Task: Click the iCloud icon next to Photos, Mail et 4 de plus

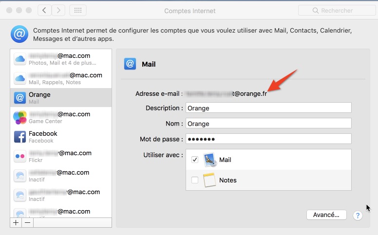Action: [20, 59]
